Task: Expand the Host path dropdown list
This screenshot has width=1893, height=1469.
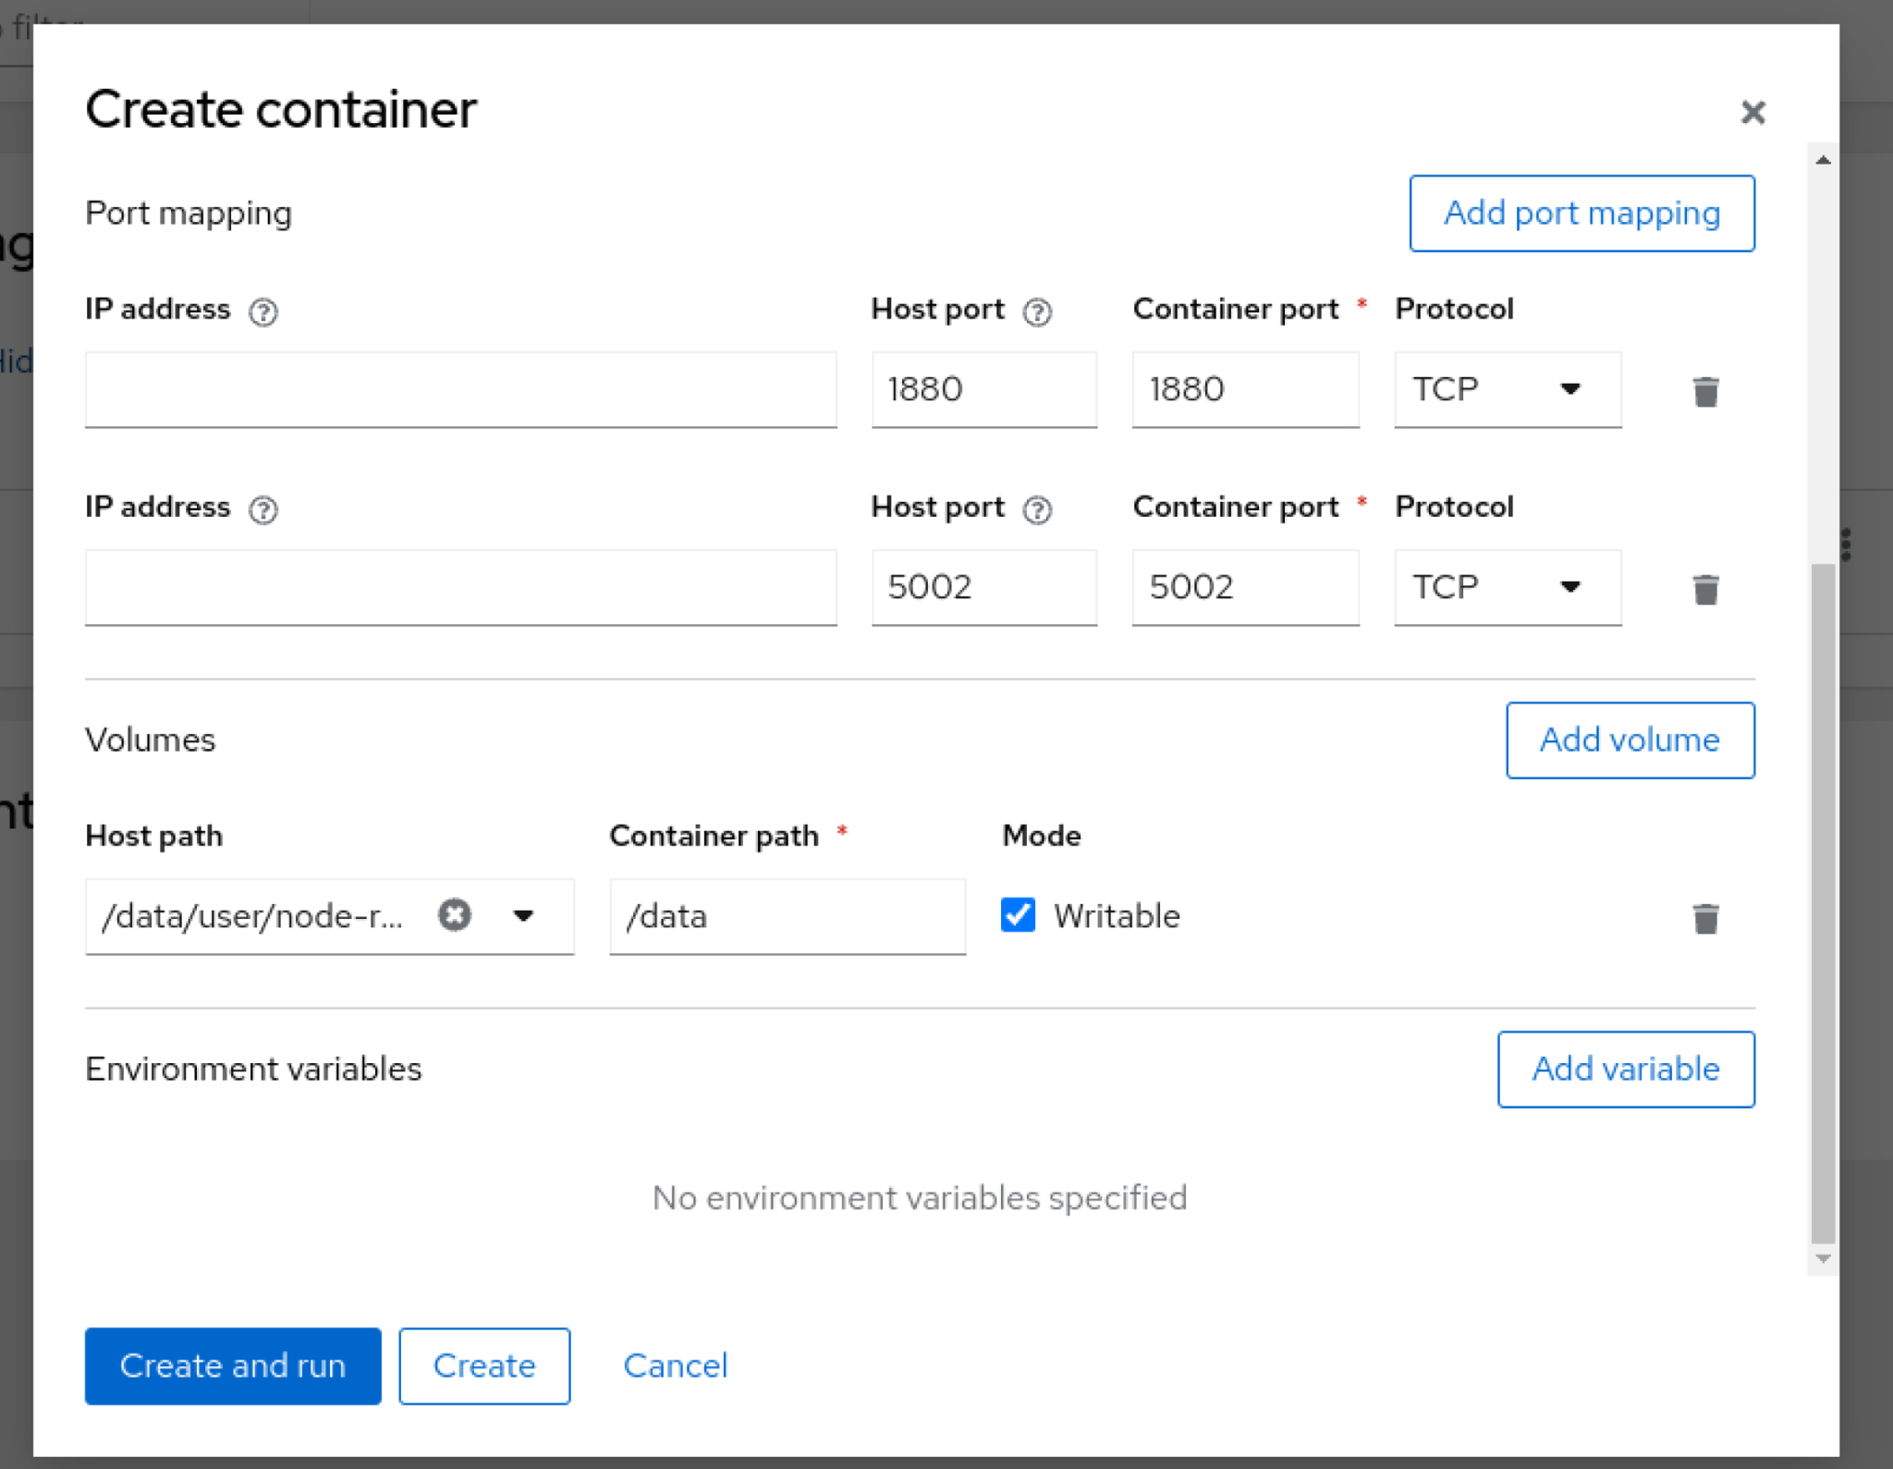Action: 523,915
